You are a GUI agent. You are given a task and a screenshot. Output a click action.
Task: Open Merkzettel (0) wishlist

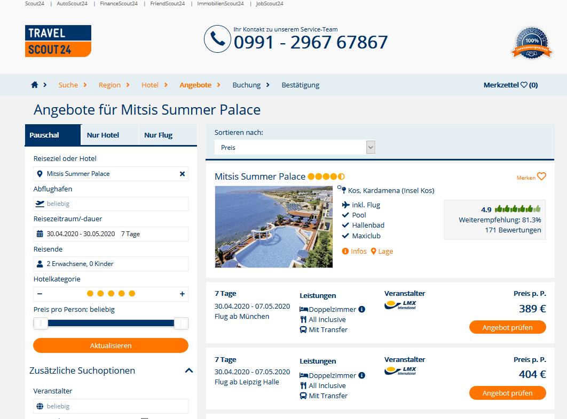click(510, 85)
